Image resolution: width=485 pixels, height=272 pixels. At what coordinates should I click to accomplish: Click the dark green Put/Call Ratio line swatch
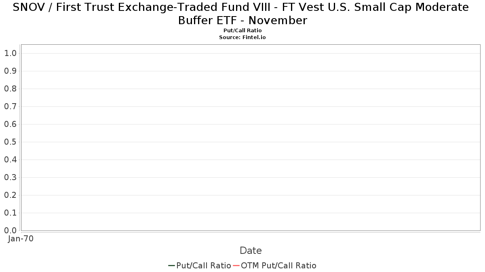[x=171, y=266]
